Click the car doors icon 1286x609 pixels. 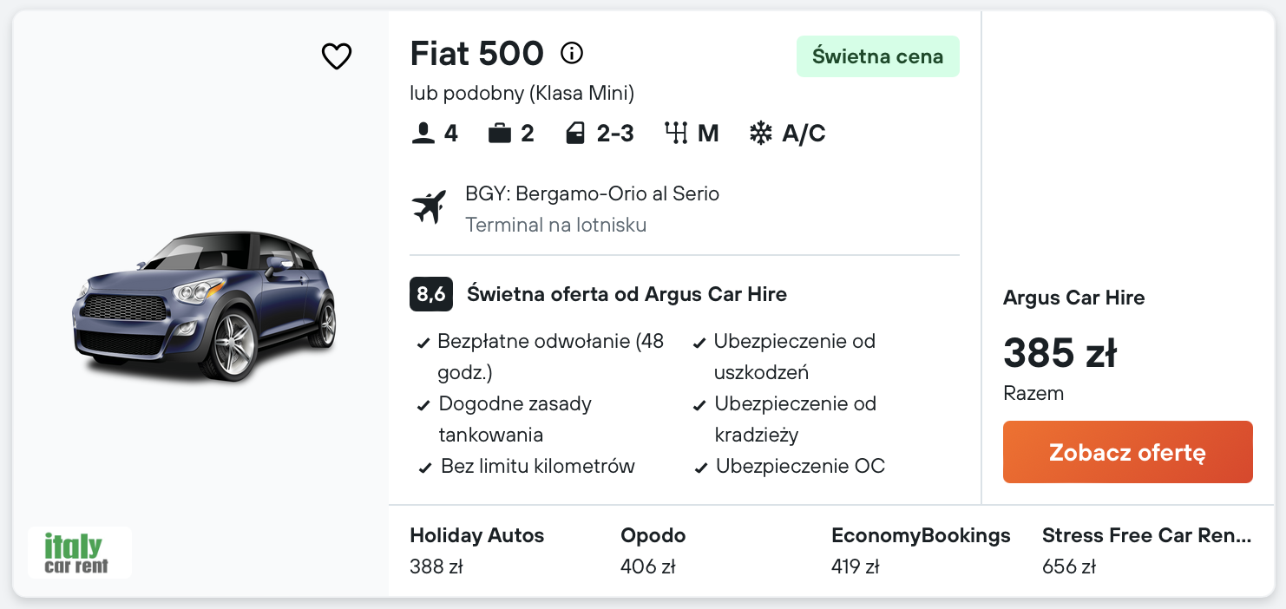574,134
